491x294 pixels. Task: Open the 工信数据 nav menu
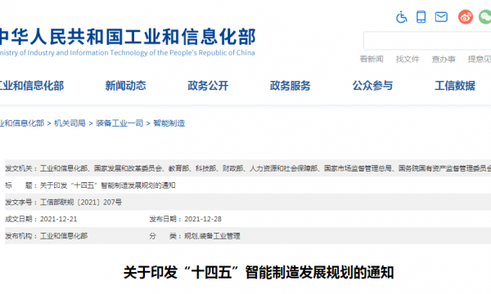pyautogui.click(x=455, y=86)
